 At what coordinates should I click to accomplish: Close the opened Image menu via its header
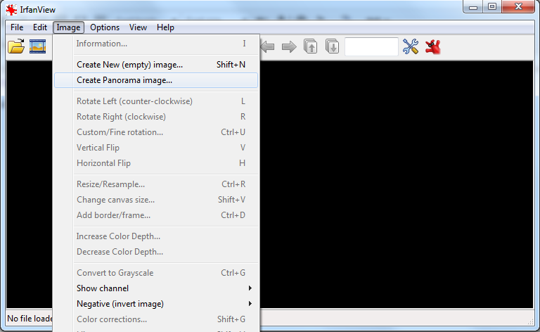coord(68,27)
